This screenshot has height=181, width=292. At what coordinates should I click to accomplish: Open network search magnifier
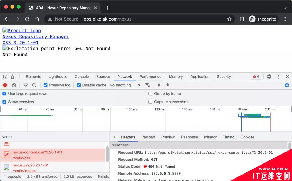click(34, 85)
